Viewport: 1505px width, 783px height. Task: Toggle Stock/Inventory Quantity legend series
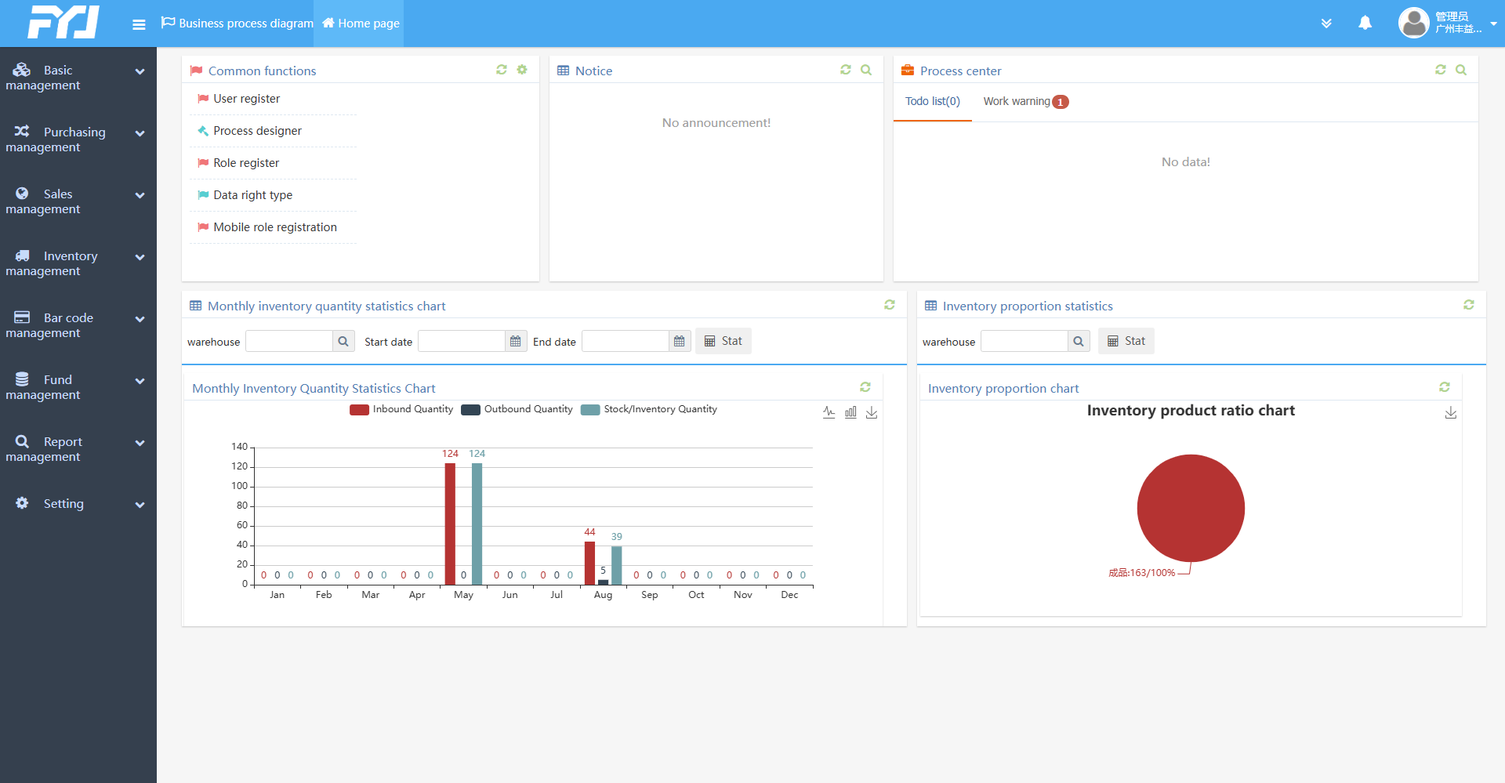(649, 409)
